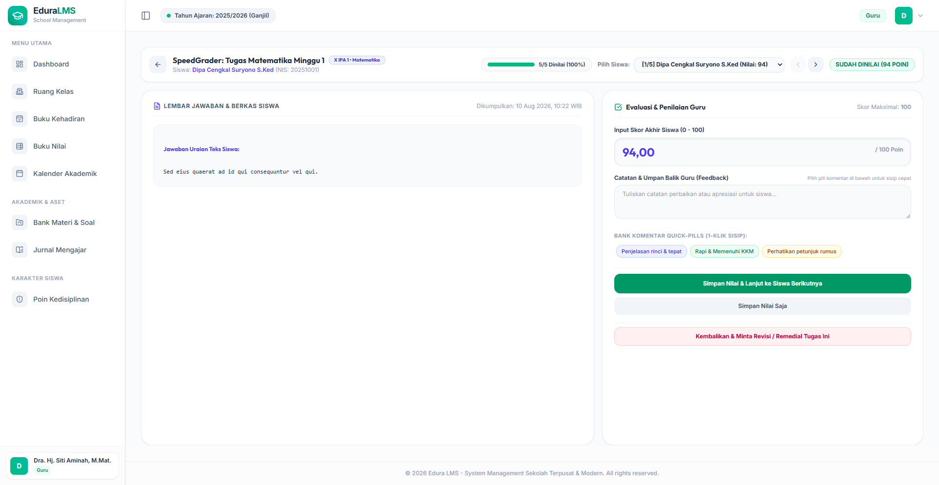This screenshot has height=485, width=939.
Task: Click the Kalender Akademik calendar icon
Action: coord(20,174)
